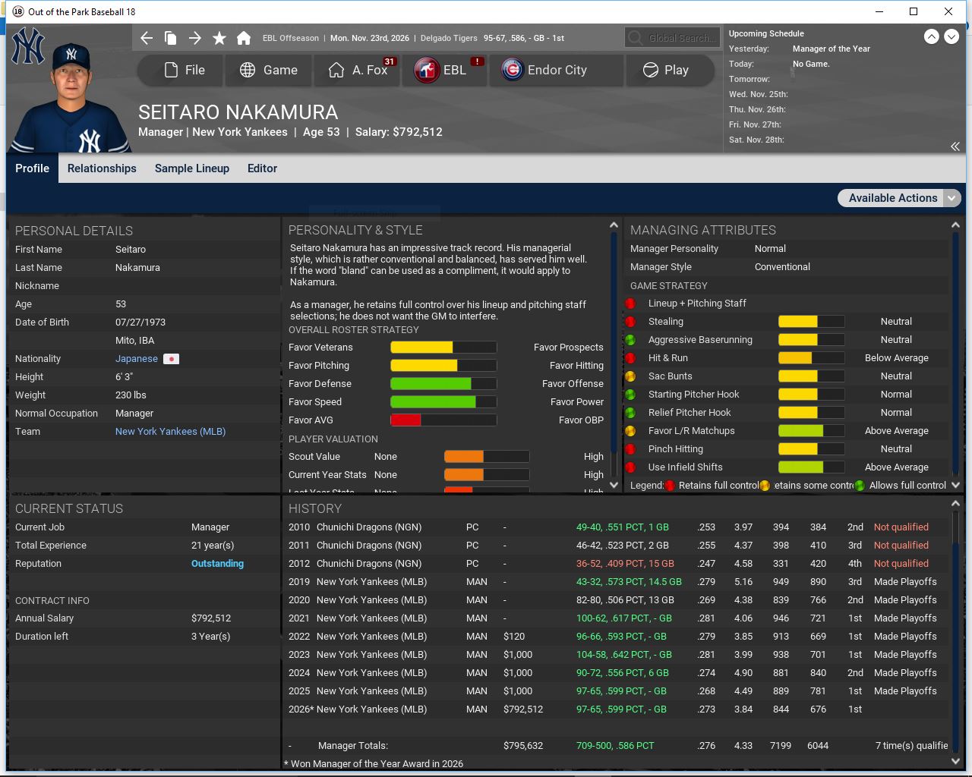Open the Sample Lineup tab
Viewport: 972px width, 777px height.
click(x=192, y=168)
